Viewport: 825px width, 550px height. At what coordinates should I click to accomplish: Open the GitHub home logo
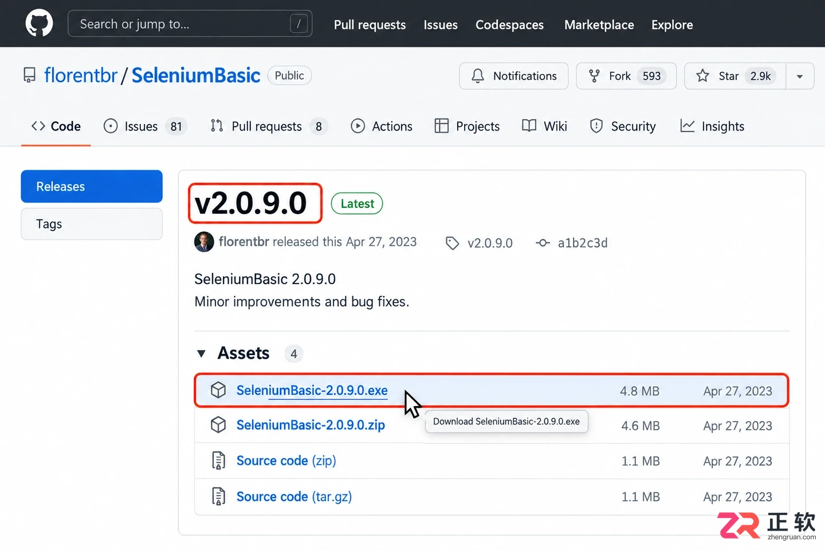[39, 23]
